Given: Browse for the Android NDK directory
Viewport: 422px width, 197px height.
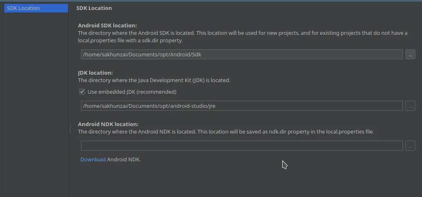Looking at the screenshot, I should click(x=410, y=146).
